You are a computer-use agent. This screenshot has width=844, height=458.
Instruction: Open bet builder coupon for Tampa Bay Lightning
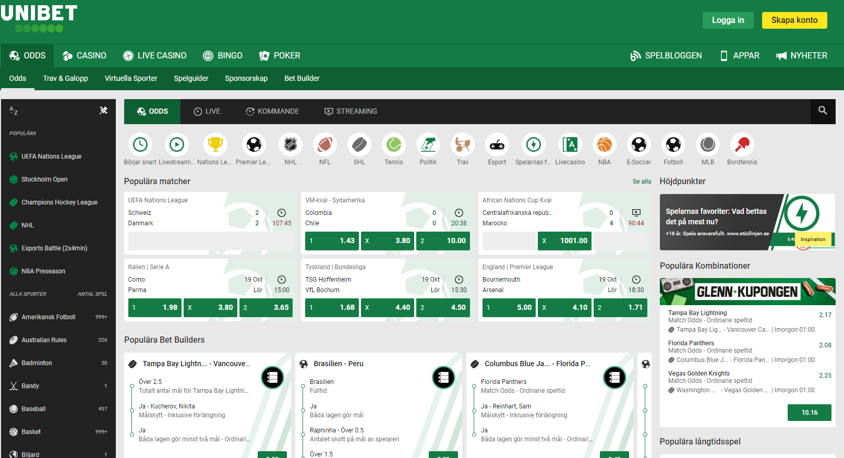tap(272, 378)
